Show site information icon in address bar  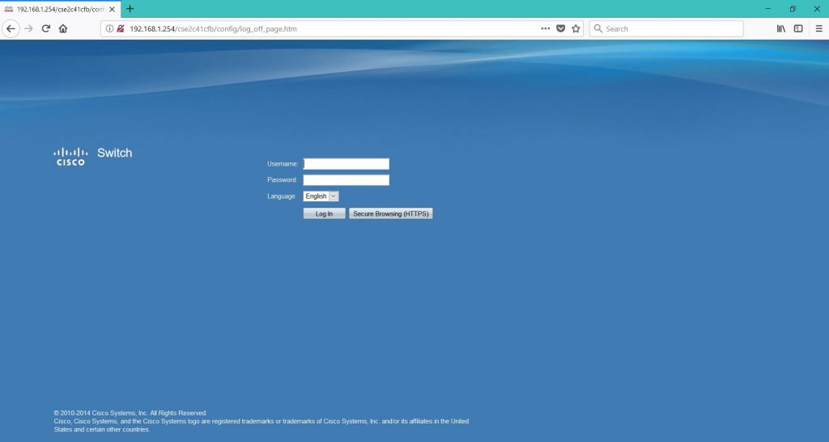click(109, 28)
